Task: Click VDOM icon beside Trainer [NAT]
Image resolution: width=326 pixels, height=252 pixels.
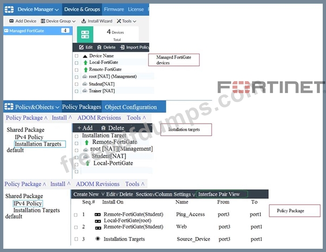Action: click(x=85, y=91)
